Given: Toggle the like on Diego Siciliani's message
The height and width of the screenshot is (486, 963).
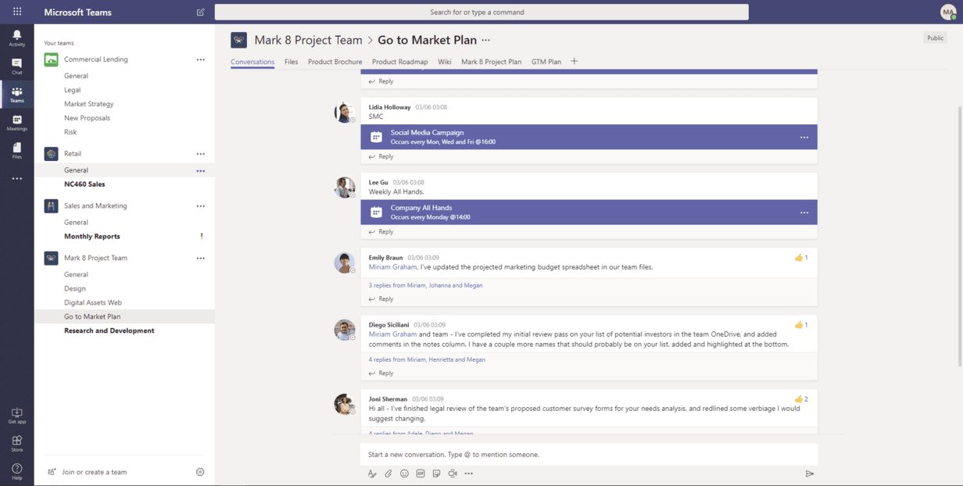Looking at the screenshot, I should click(x=799, y=324).
